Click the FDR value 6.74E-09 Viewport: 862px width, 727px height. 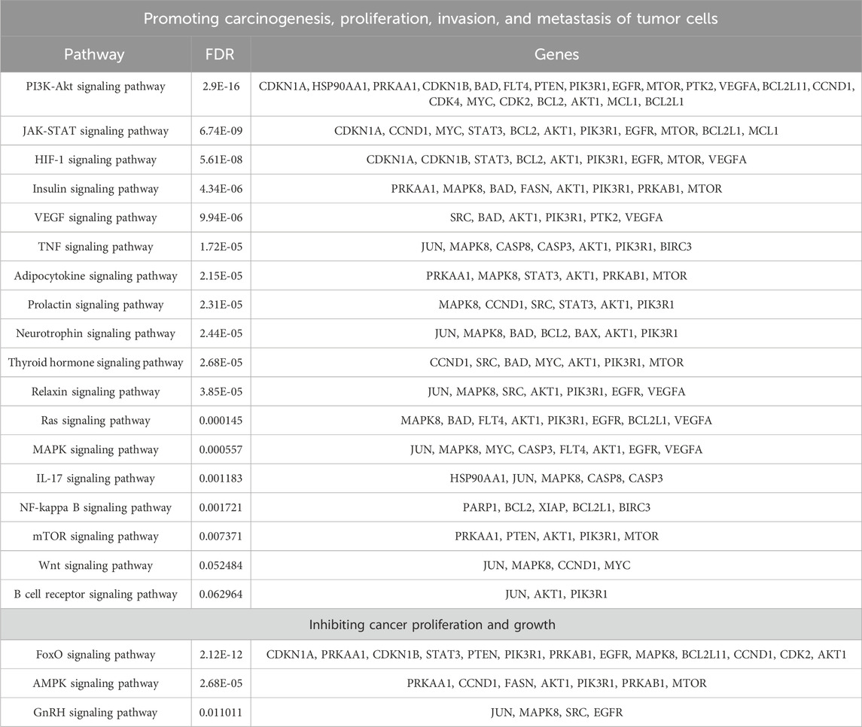pyautogui.click(x=221, y=131)
